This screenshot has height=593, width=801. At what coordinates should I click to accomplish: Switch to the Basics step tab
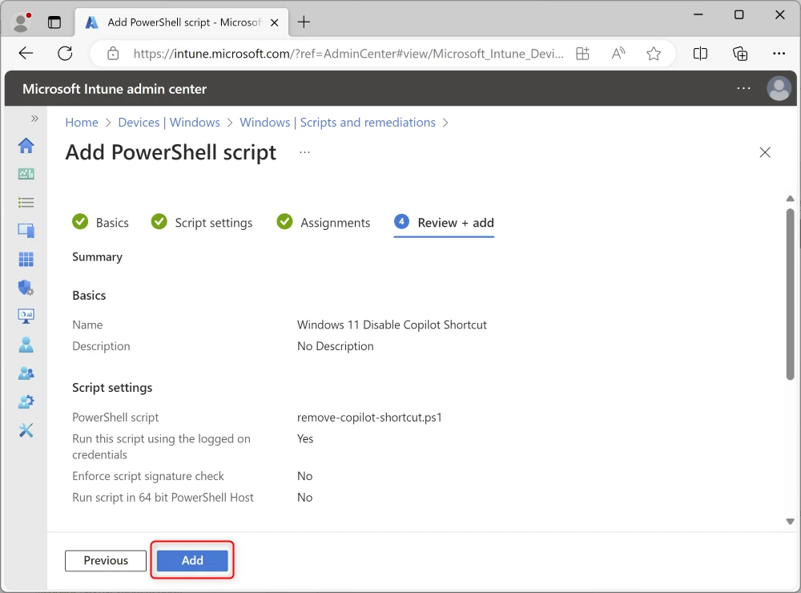(101, 223)
